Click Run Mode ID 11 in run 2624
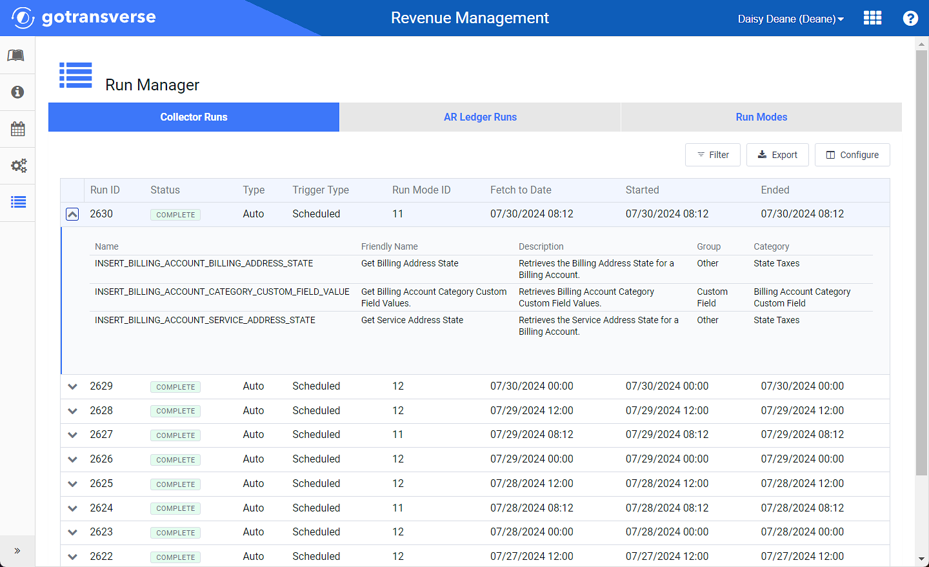The height and width of the screenshot is (567, 929). click(x=397, y=508)
